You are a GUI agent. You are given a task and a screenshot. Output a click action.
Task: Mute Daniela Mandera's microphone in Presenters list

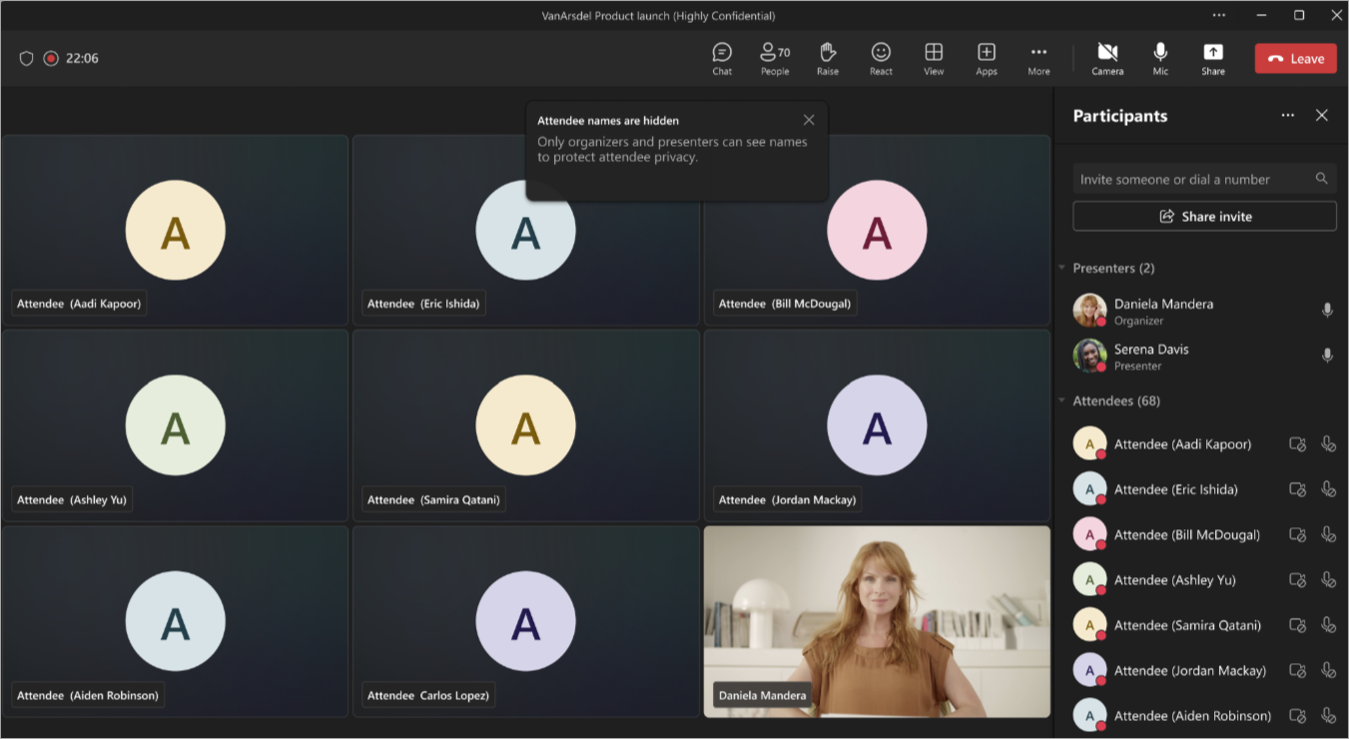[1327, 310]
